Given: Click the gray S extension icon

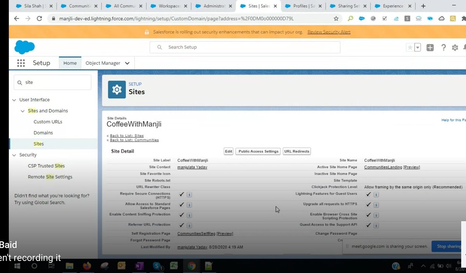Looking at the screenshot, I should pos(407,18).
